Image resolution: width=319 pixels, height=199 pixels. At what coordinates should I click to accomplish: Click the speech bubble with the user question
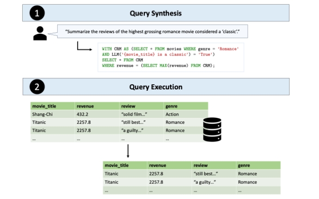(x=155, y=31)
